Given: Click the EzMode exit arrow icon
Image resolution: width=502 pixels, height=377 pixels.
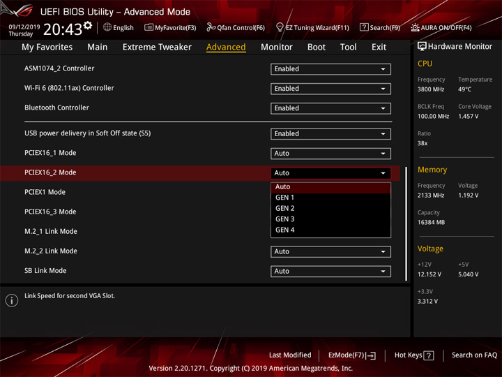Looking at the screenshot, I should click(x=370, y=355).
